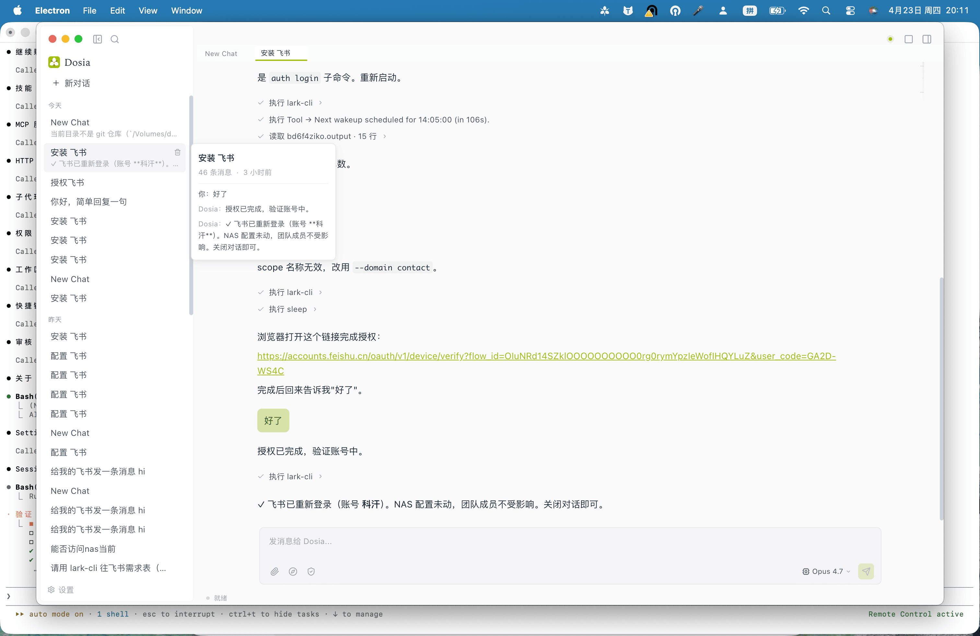Click the headphone warning icon in menu bar
This screenshot has height=636, width=980.
(651, 10)
